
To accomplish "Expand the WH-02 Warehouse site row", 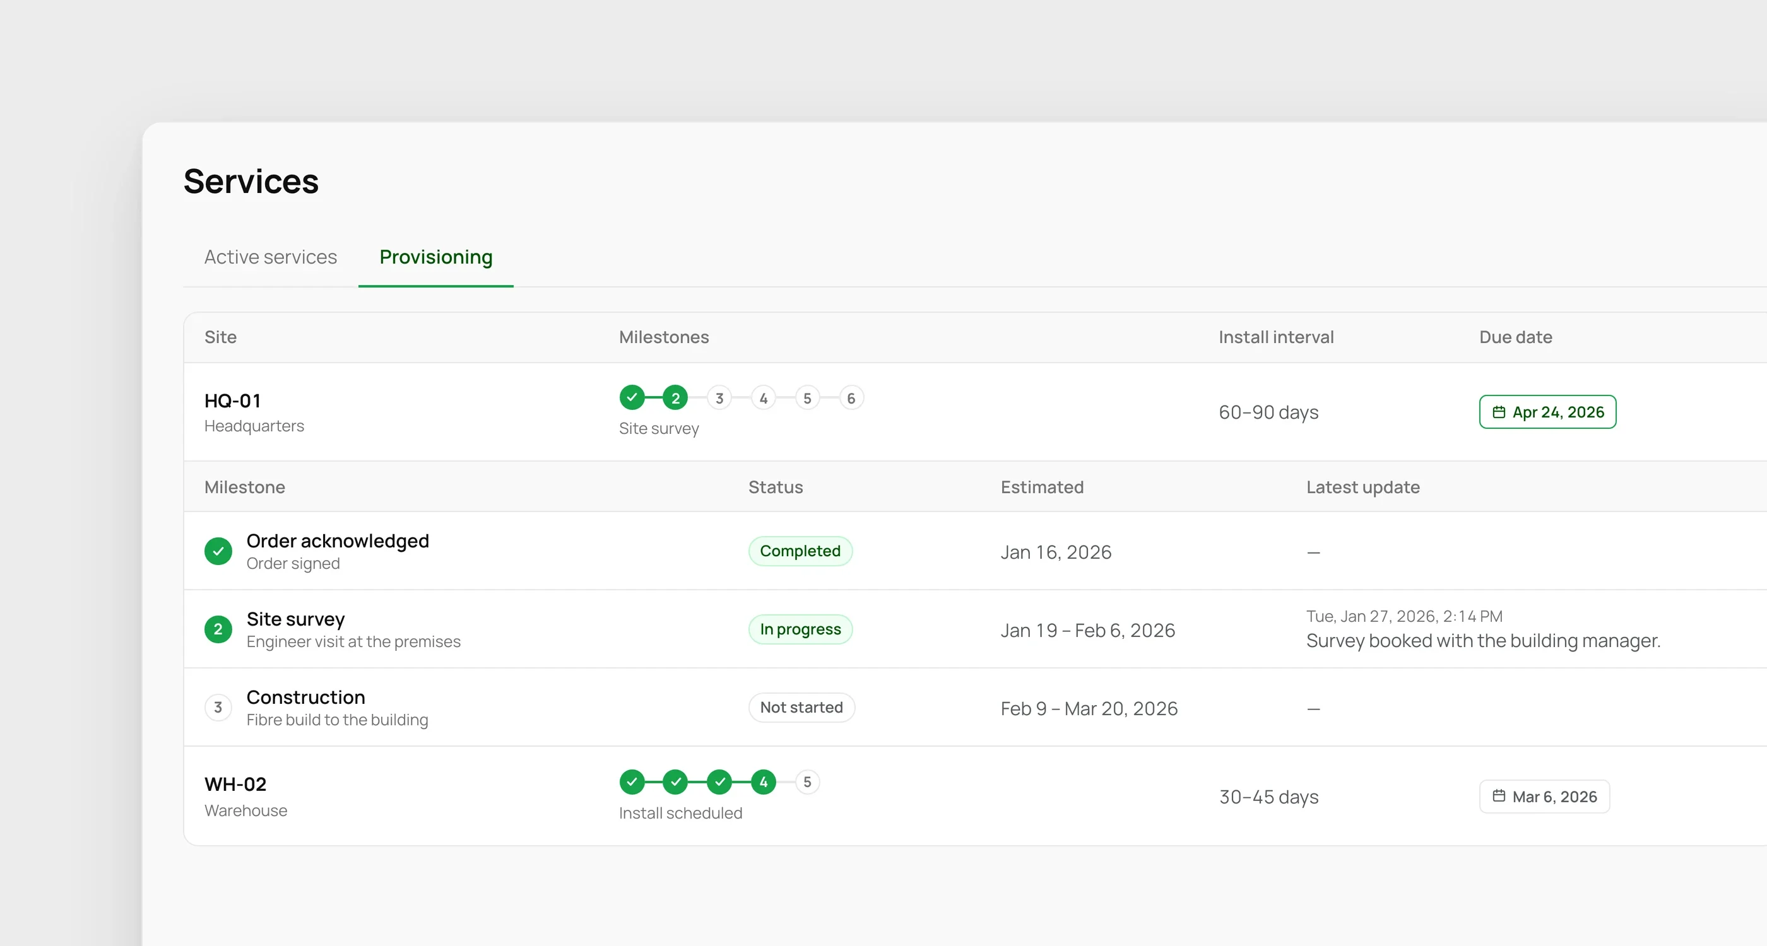I will pyautogui.click(x=976, y=796).
